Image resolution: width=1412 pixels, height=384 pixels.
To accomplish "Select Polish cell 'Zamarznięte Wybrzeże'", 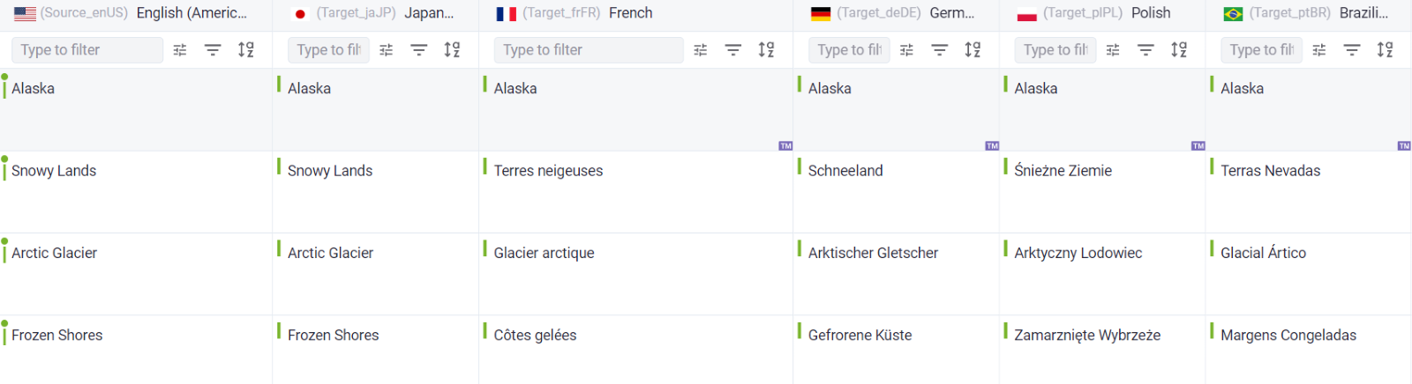I will point(1086,336).
